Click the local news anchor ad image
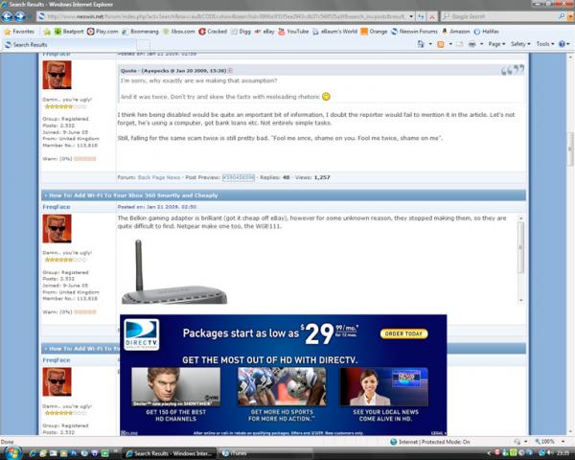Image resolution: width=575 pixels, height=460 pixels. pyautogui.click(x=383, y=387)
